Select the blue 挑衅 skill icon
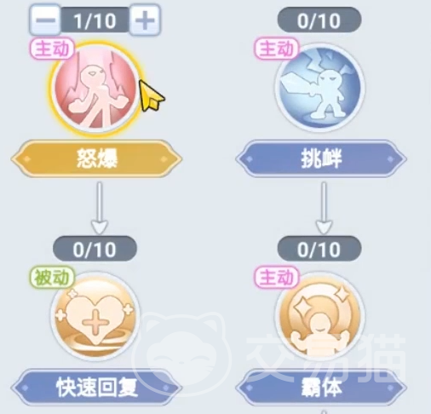 click(320, 89)
